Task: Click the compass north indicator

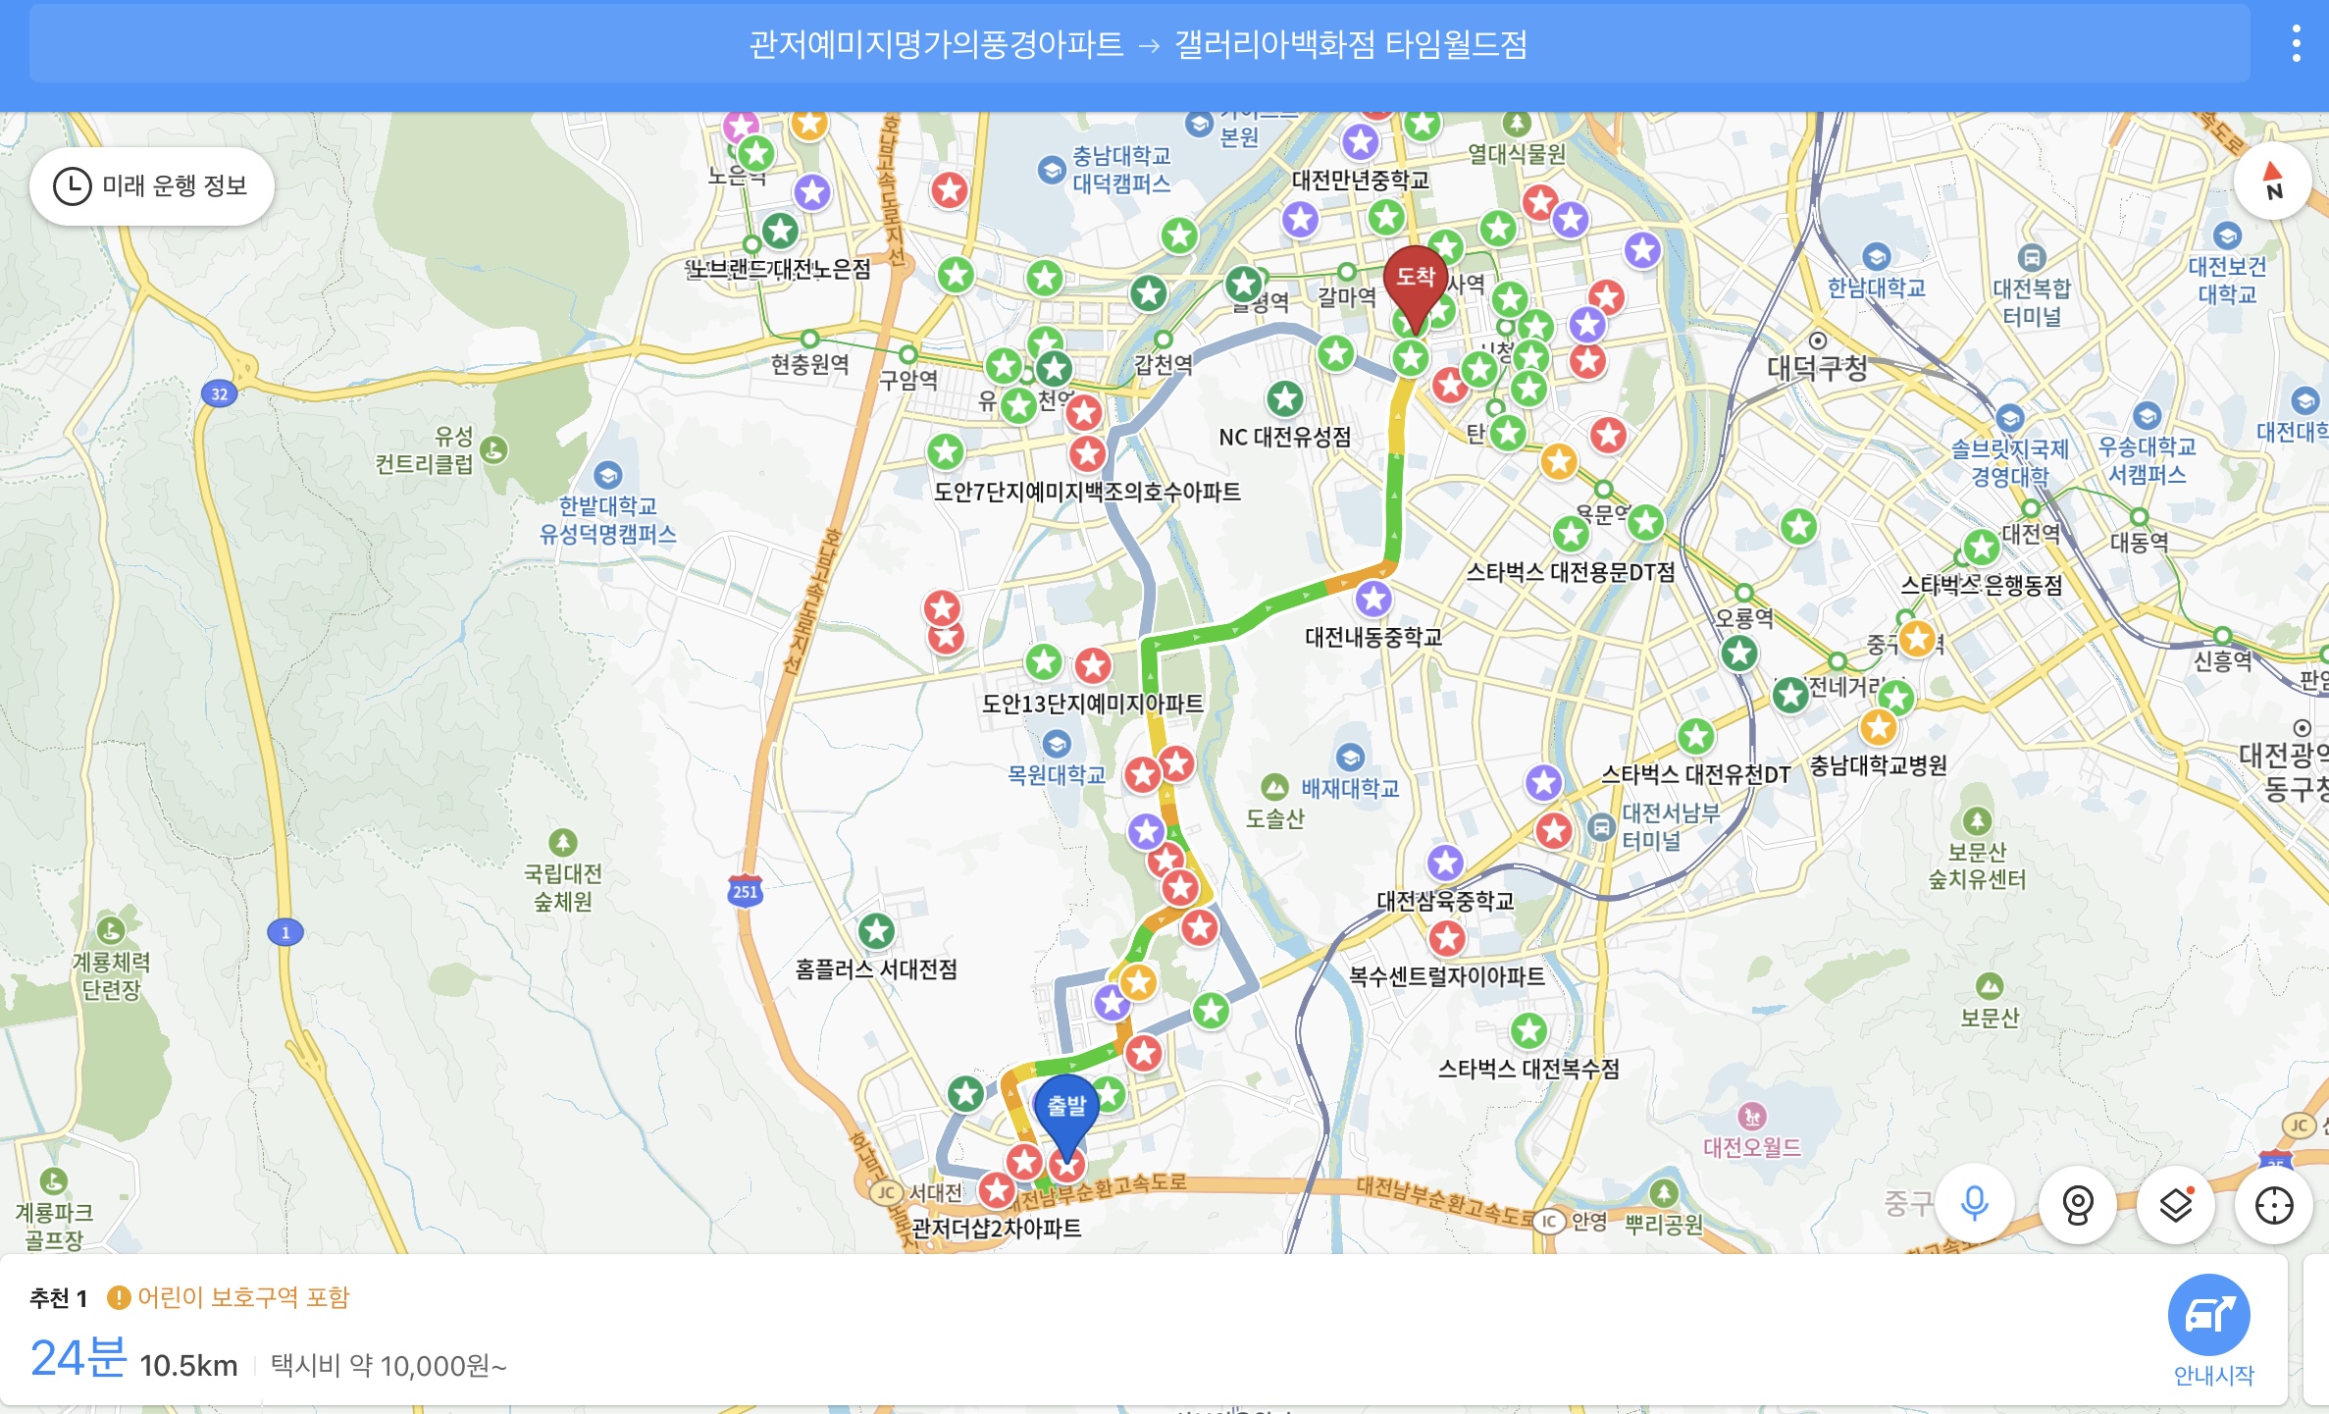Action: point(2272,182)
